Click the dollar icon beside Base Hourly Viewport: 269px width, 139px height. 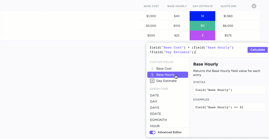[152, 75]
